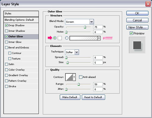
Task: Select the Gradient Overlay style row
Action: pyautogui.click(x=21, y=75)
